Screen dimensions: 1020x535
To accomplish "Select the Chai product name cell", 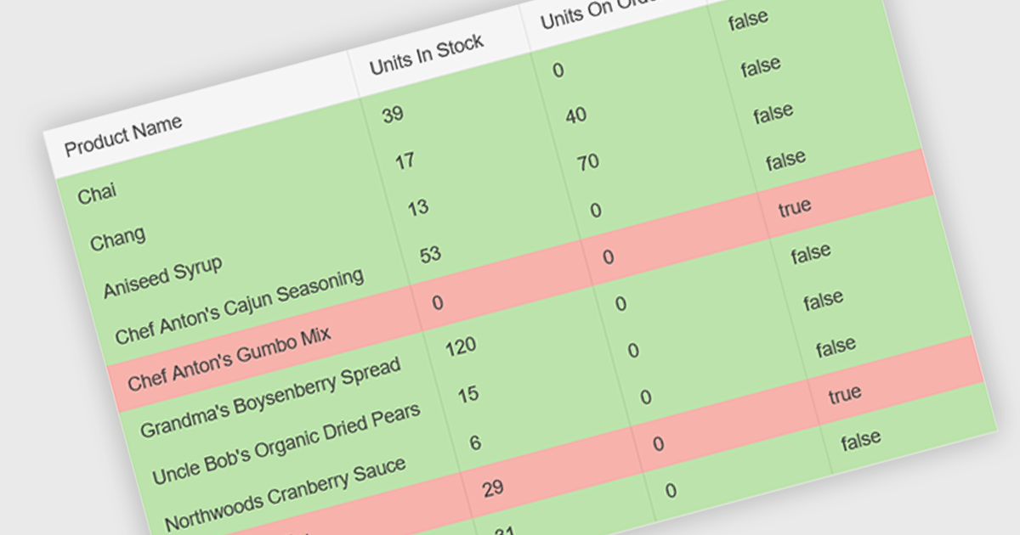I will pos(97,194).
